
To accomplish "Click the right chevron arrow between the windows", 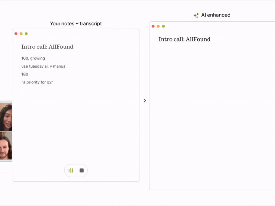I will 145,101.
